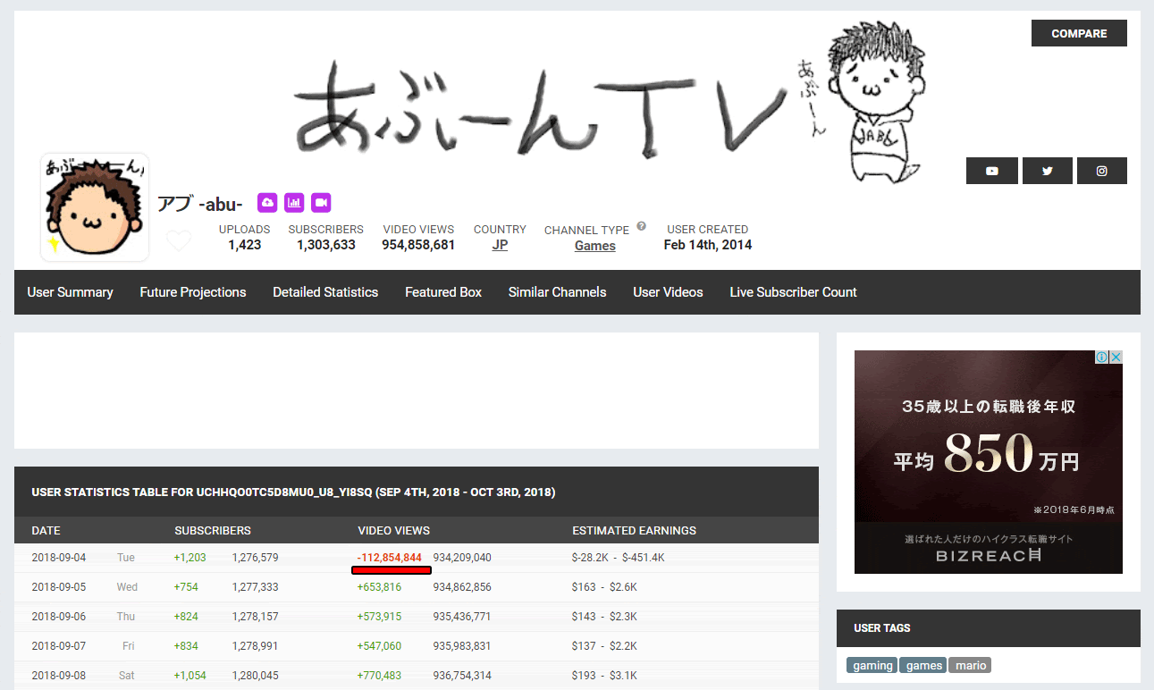This screenshot has width=1154, height=690.
Task: Click the 2018-09-05 date cell
Action: click(x=59, y=587)
